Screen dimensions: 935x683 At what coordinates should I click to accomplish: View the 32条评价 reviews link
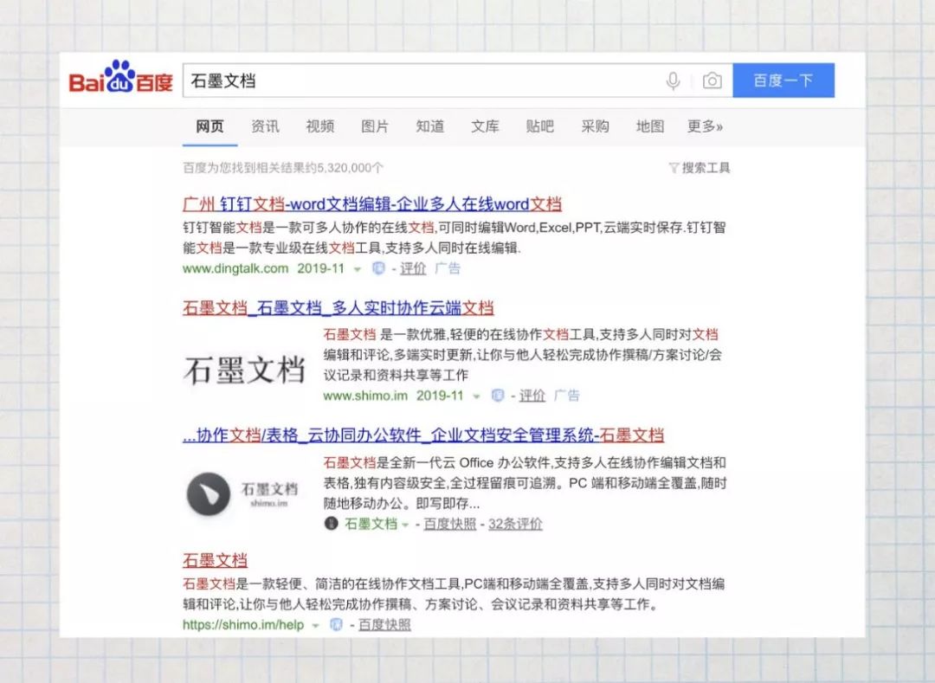tap(518, 523)
